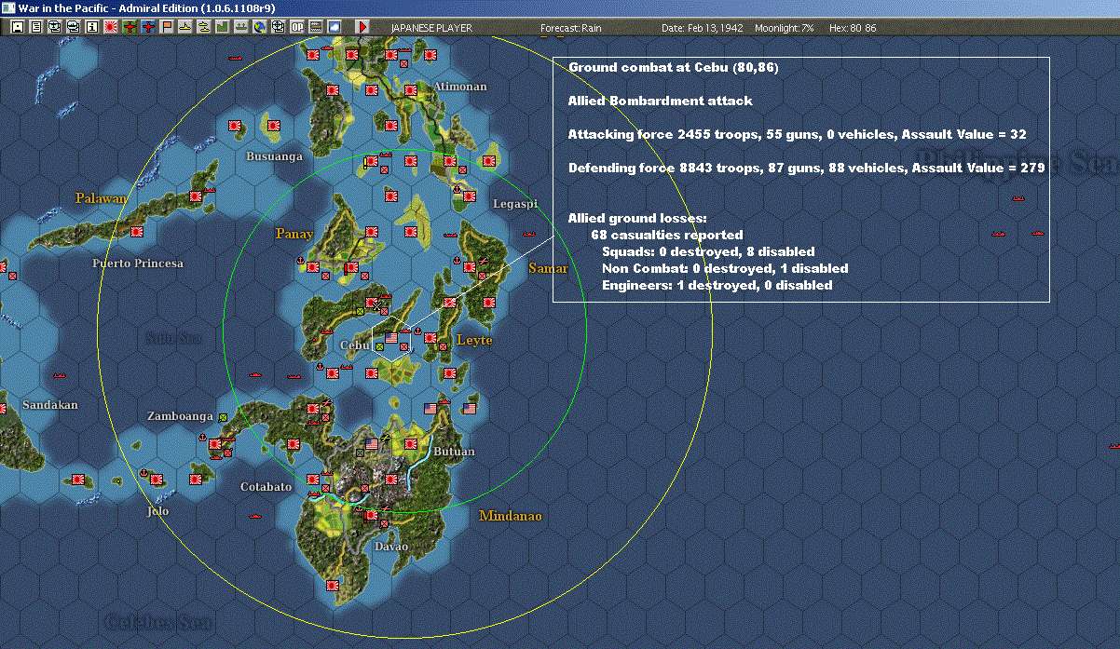Click the Sandakan map label
The height and width of the screenshot is (649, 1120).
point(50,405)
